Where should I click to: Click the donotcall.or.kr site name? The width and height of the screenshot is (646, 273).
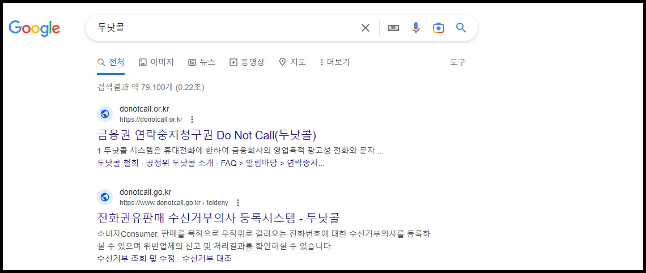coord(144,109)
